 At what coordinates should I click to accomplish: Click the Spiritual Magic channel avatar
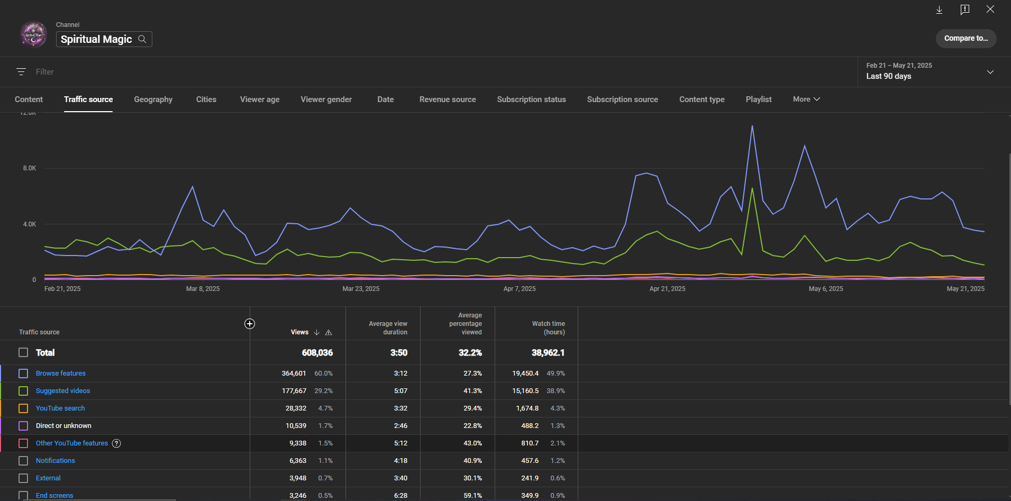(33, 35)
